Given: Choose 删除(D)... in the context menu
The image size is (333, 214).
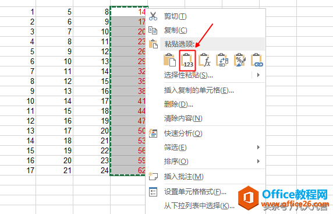Looking at the screenshot, I should pos(178,104).
